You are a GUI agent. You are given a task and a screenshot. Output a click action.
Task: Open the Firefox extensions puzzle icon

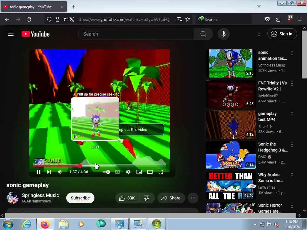click(x=278, y=19)
